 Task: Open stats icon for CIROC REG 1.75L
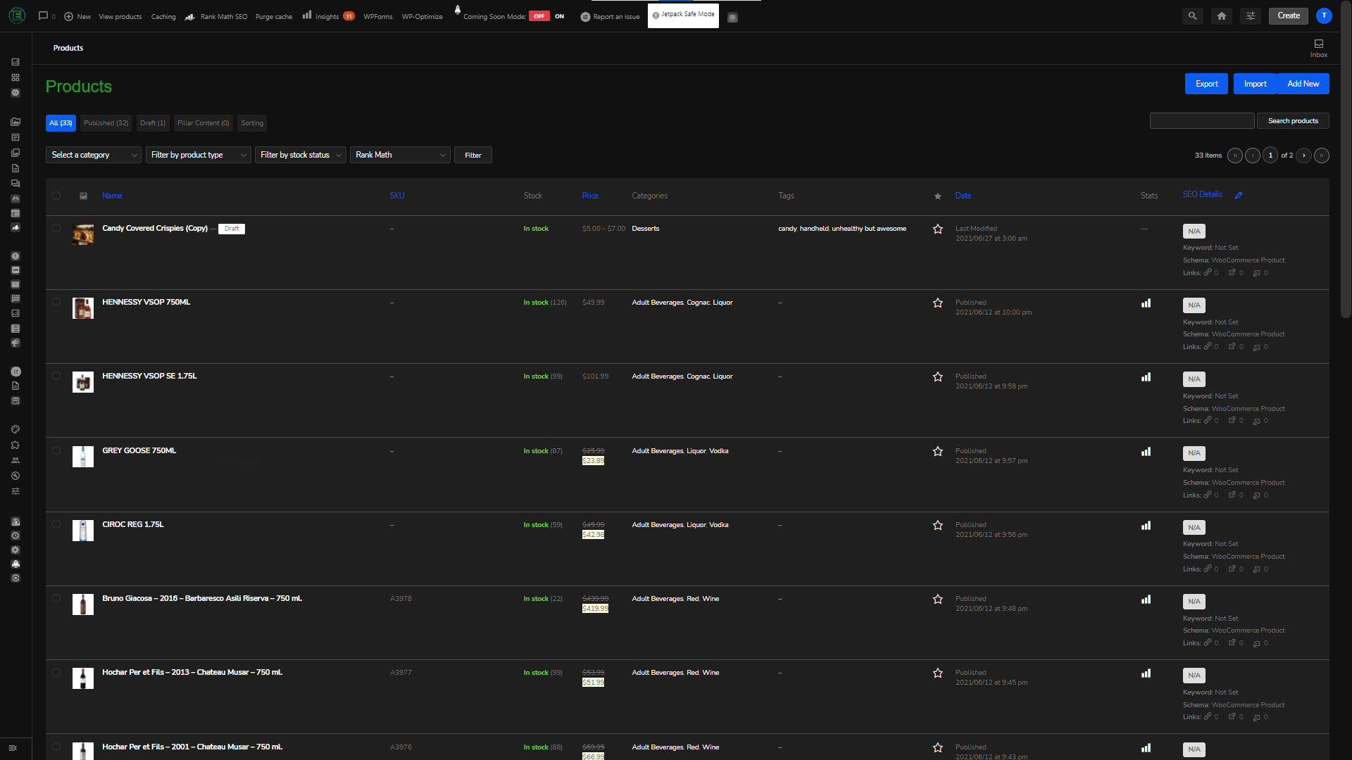[1146, 526]
